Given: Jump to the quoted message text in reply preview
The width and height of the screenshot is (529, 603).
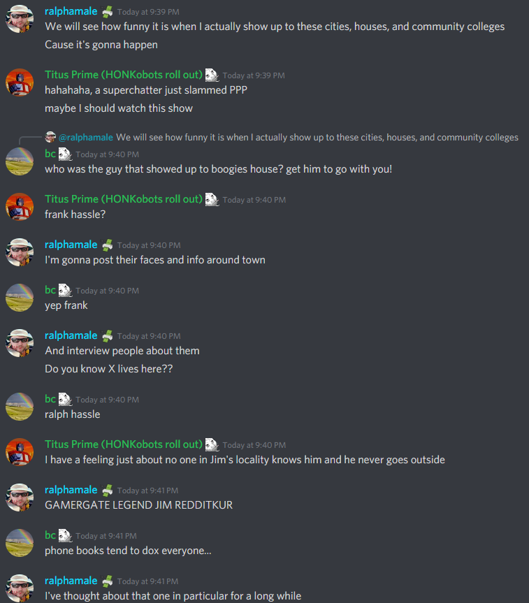Looking at the screenshot, I should click(x=317, y=137).
